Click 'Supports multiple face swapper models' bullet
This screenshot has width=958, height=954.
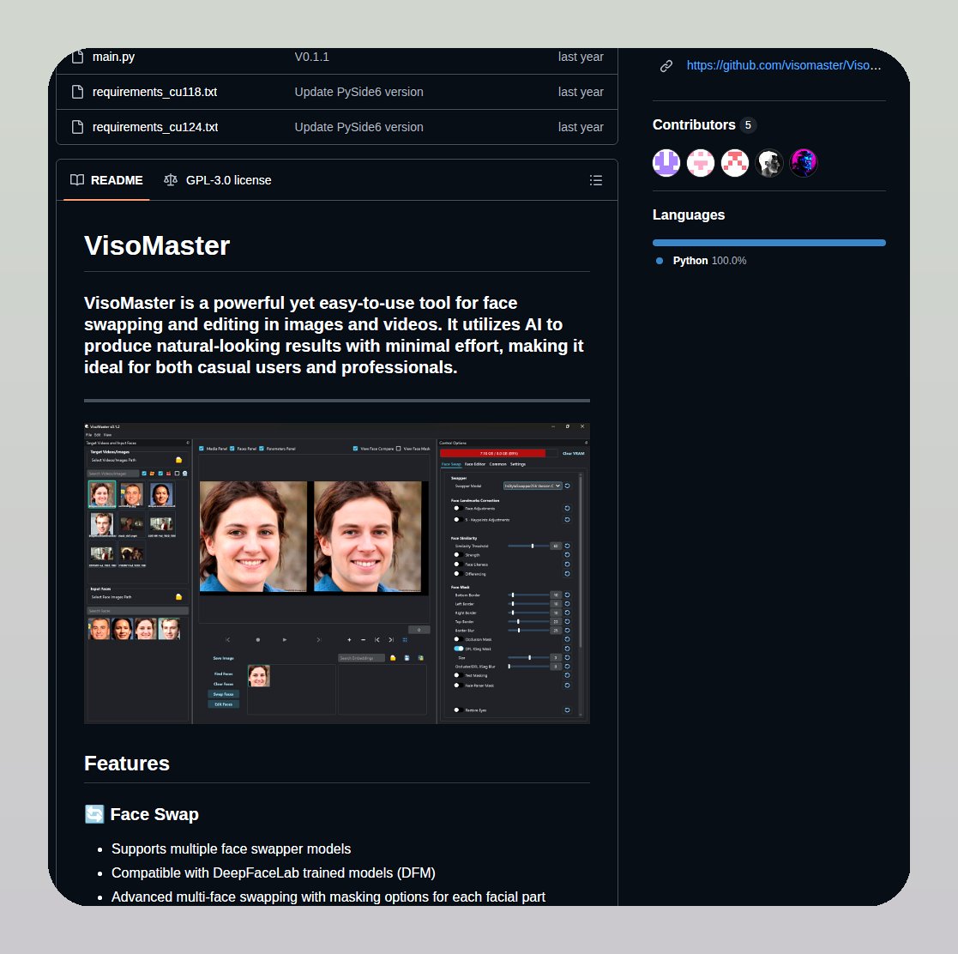click(231, 848)
